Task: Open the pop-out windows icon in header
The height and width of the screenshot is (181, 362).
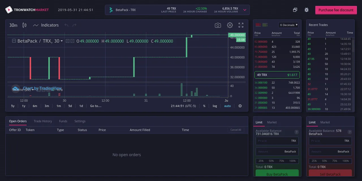Action: (x=295, y=10)
